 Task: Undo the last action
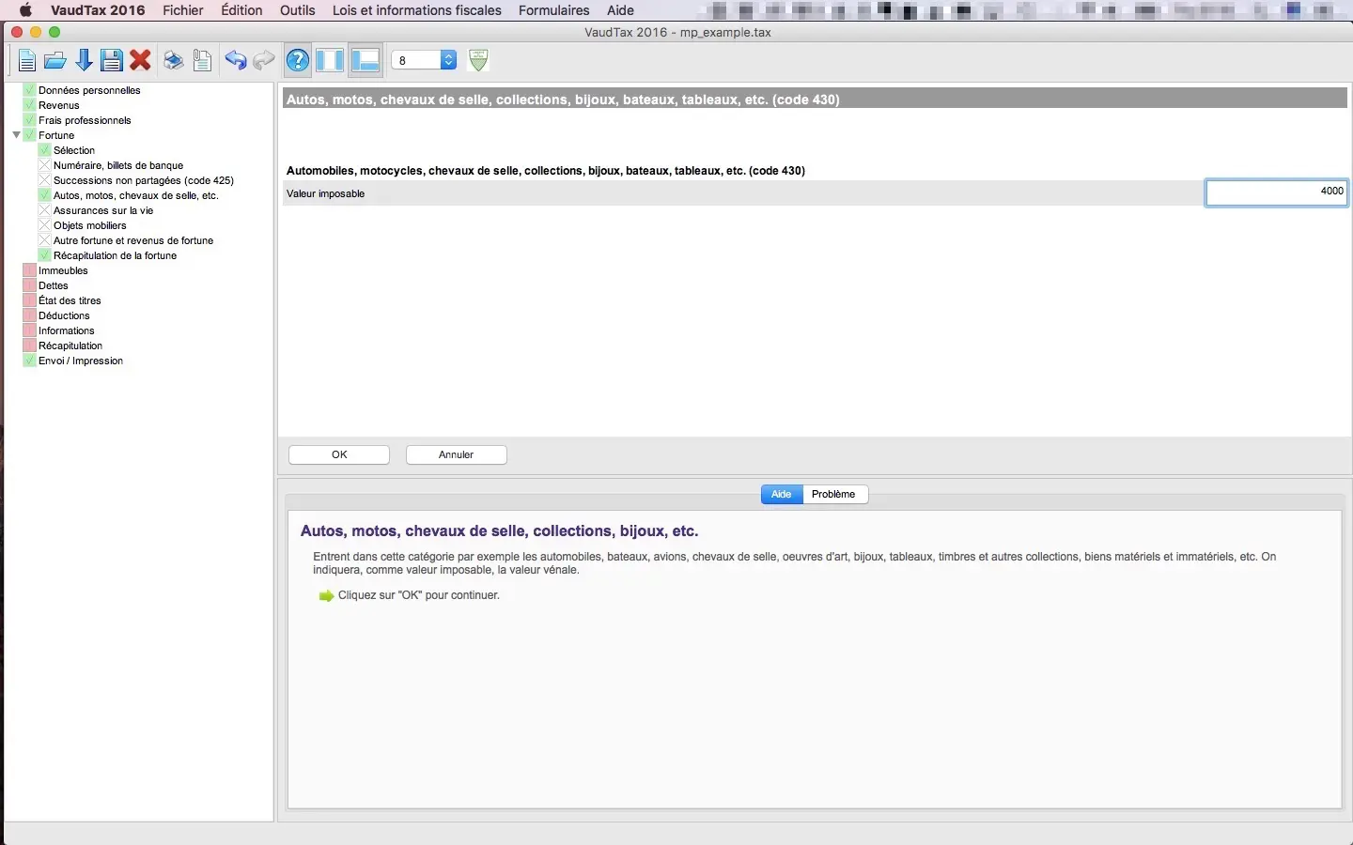235,61
